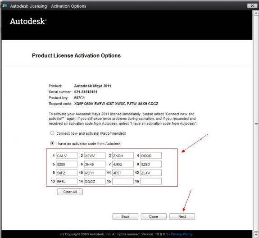Image resolution: width=259 pixels, height=238 pixels.
Task: Click activation code field 2 containing X0VV
Action: (x=95, y=156)
